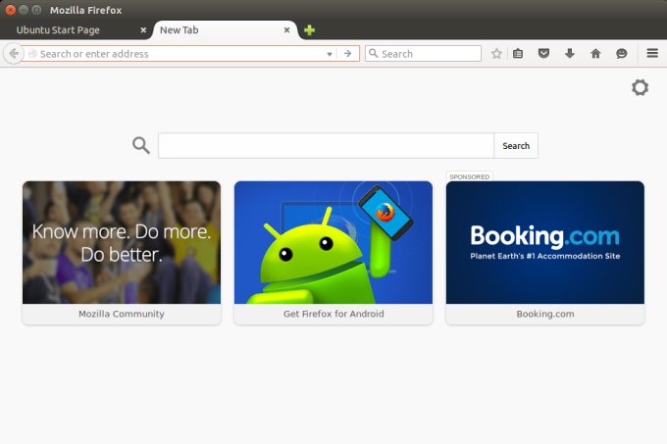
Task: Show bookmarks list icon
Action: click(518, 54)
